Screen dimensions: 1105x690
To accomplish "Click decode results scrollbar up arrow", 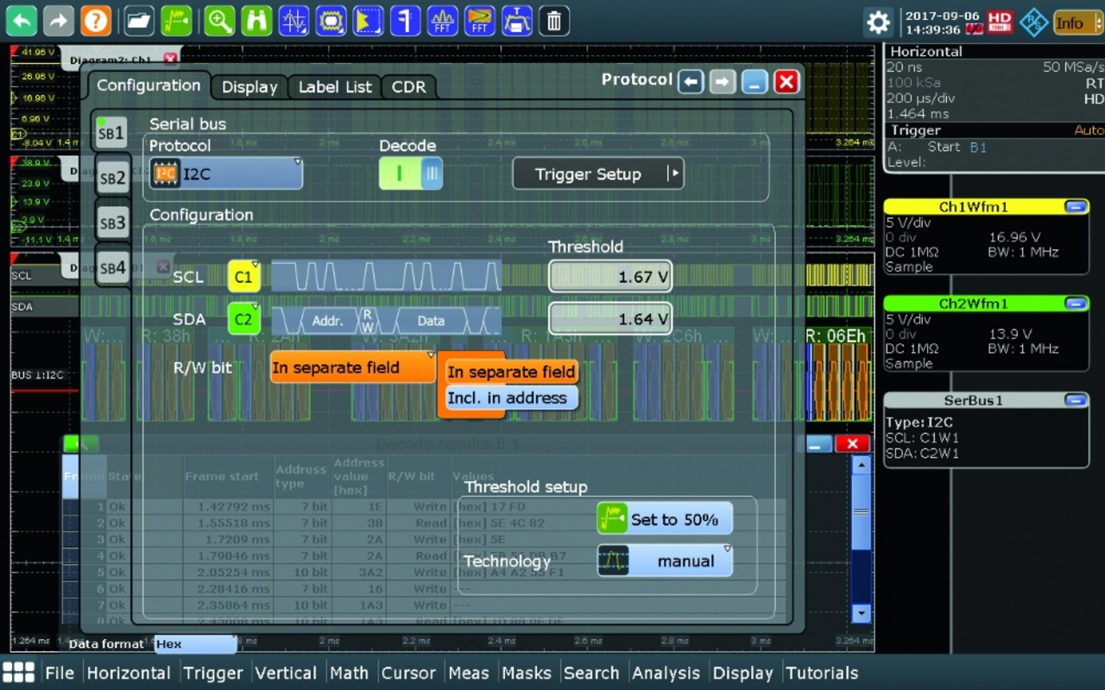I will point(861,464).
